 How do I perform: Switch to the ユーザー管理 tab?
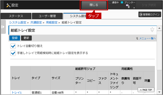click(47, 16)
